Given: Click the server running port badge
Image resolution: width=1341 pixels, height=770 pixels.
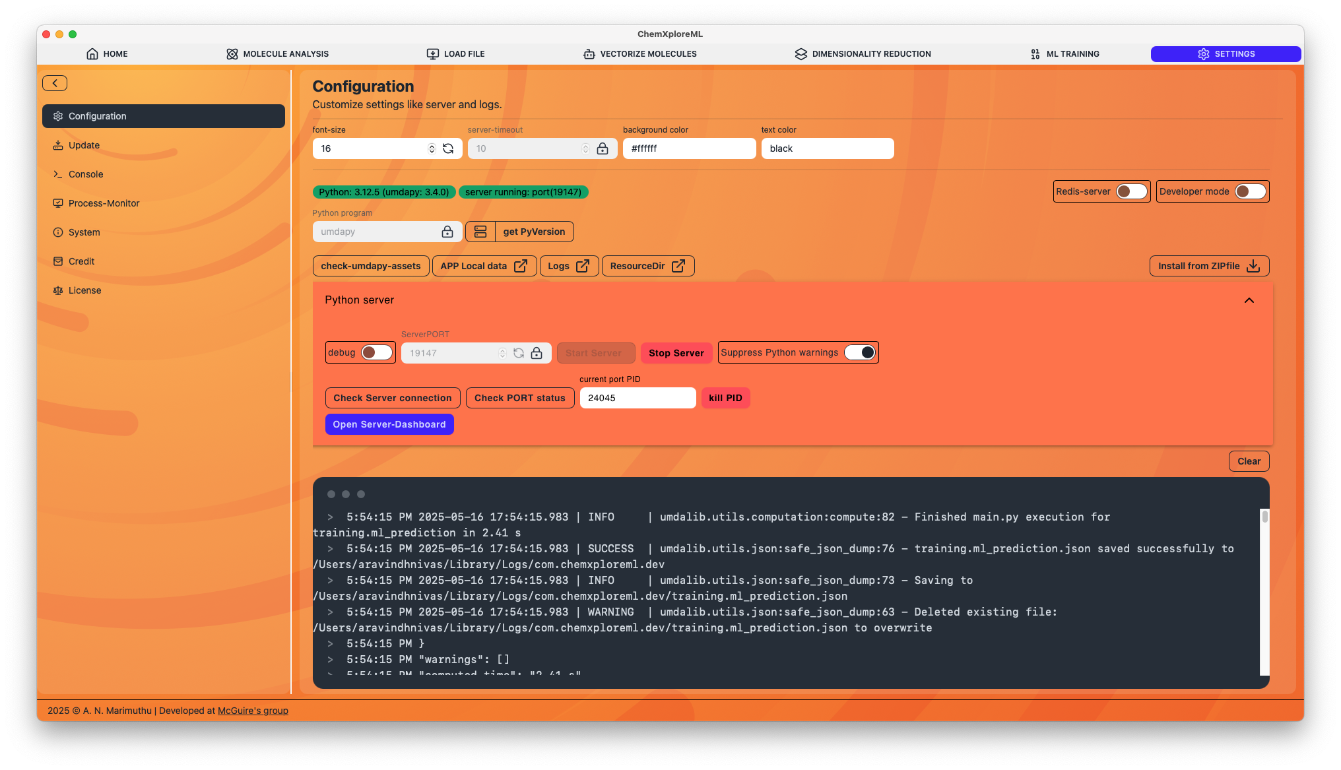Looking at the screenshot, I should 523,192.
